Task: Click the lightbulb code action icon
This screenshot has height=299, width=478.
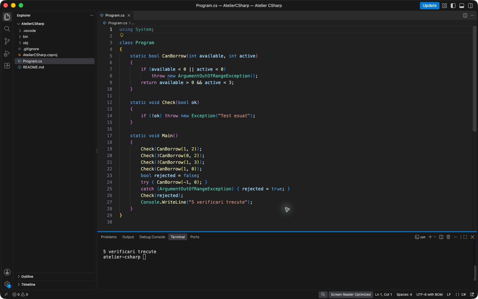Action: pos(121,35)
